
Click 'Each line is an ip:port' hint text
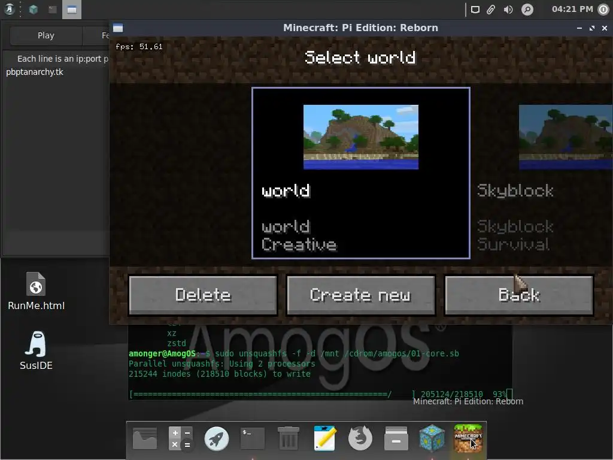coord(62,59)
